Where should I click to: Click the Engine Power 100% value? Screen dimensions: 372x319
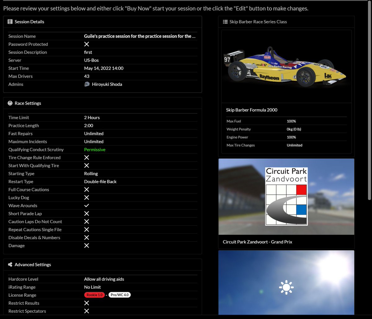[291, 137]
